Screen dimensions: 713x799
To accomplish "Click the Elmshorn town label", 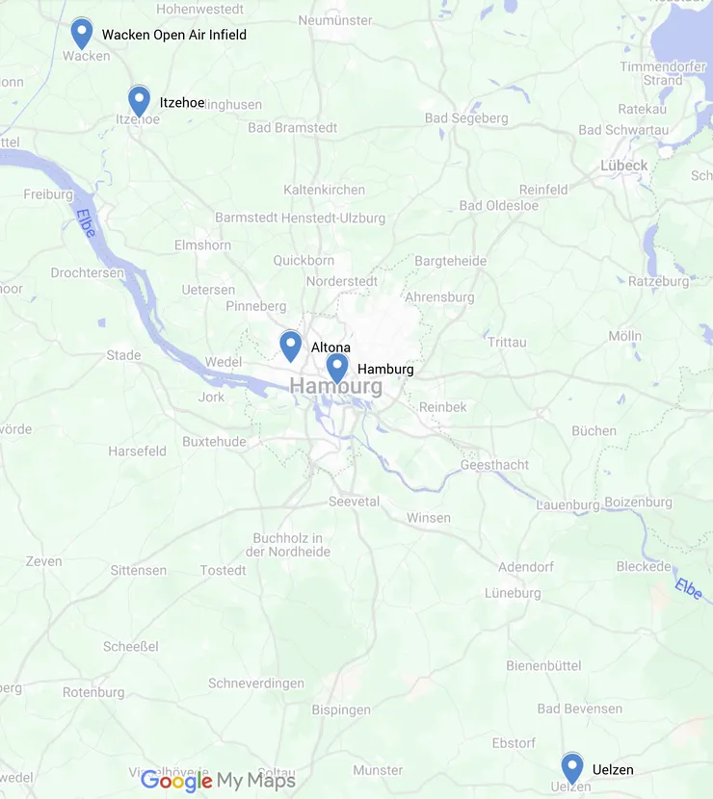I will (202, 245).
